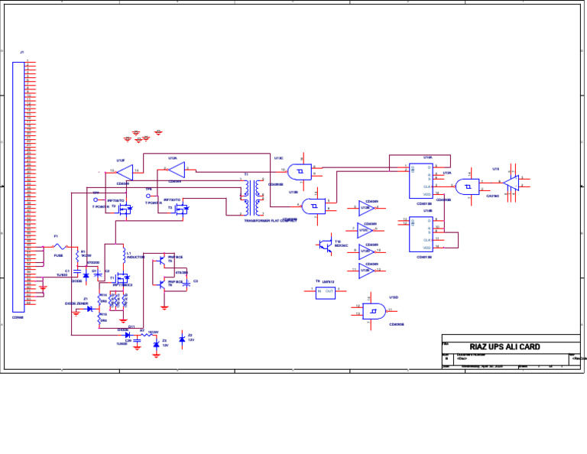Image resolution: width=587 pixels, height=454 pixels.
Task: Click the INDUCTOR label beside L1
Action: 135,258
